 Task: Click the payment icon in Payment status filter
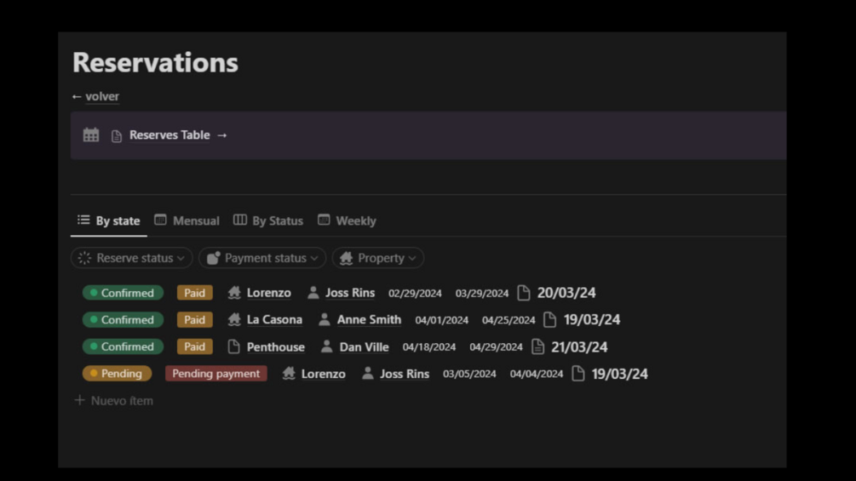(x=214, y=258)
